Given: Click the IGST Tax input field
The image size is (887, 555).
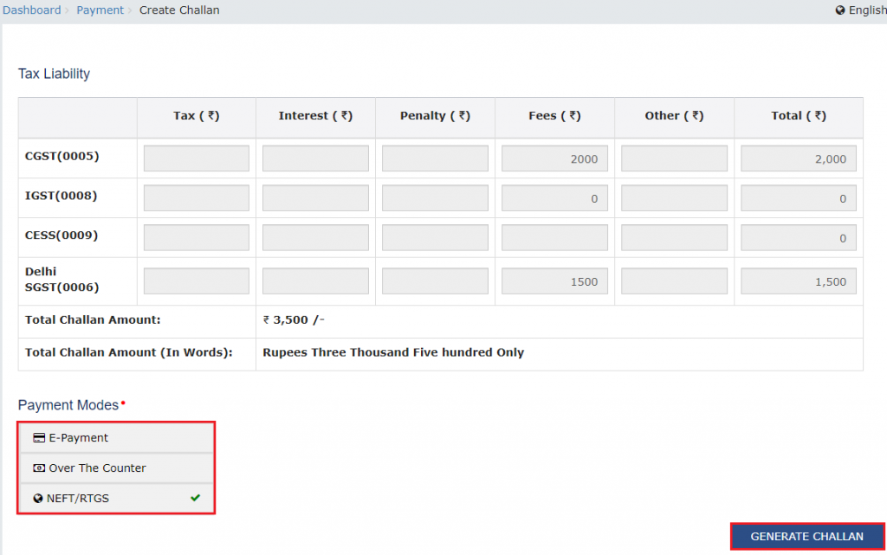Looking at the screenshot, I should [197, 197].
